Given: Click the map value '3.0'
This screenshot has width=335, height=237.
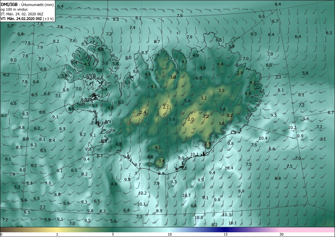Looking at the screenshot, I should 173,77.
